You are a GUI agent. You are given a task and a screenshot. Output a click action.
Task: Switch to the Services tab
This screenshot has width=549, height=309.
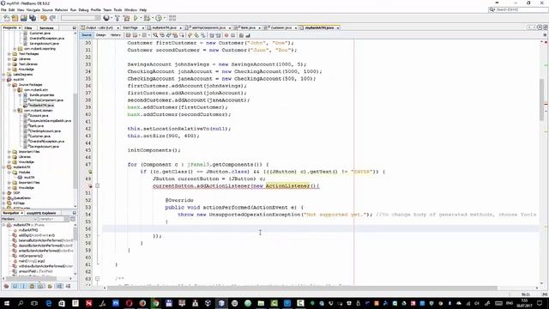[x=46, y=27]
